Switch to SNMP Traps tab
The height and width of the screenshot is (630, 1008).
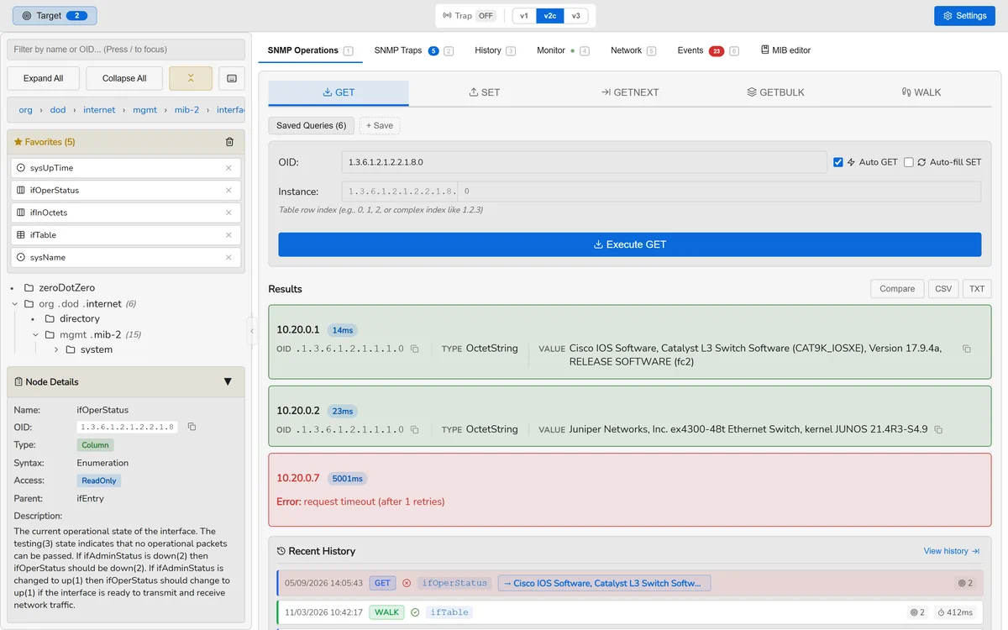pos(413,50)
